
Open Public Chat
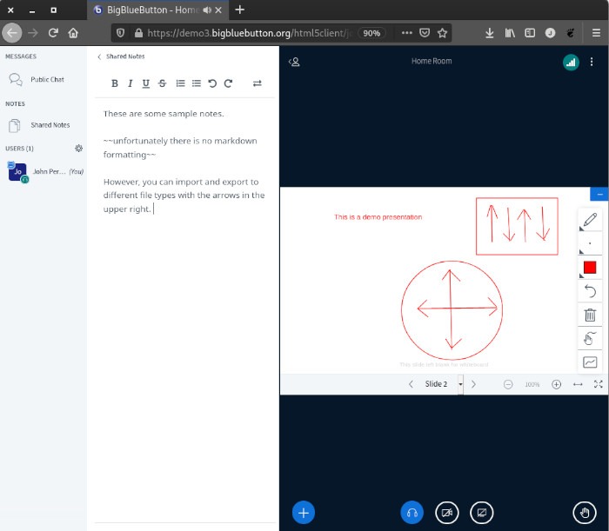click(43, 79)
